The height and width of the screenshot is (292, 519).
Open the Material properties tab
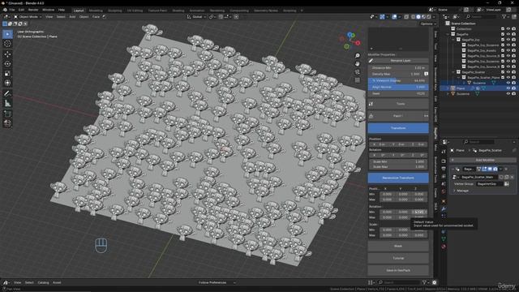click(444, 247)
